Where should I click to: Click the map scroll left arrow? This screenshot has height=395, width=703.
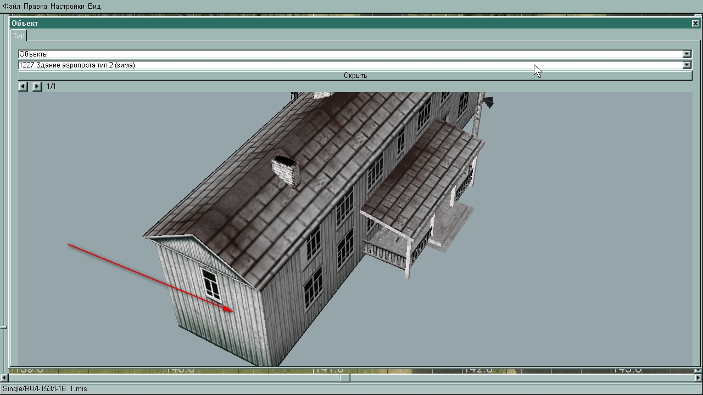tap(4, 377)
